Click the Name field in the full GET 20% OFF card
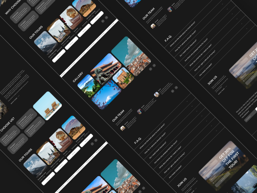 210,168
